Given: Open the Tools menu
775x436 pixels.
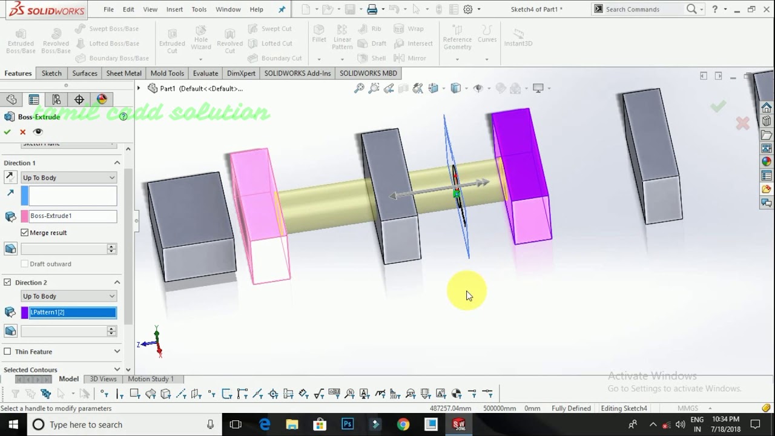Looking at the screenshot, I should click(199, 9).
